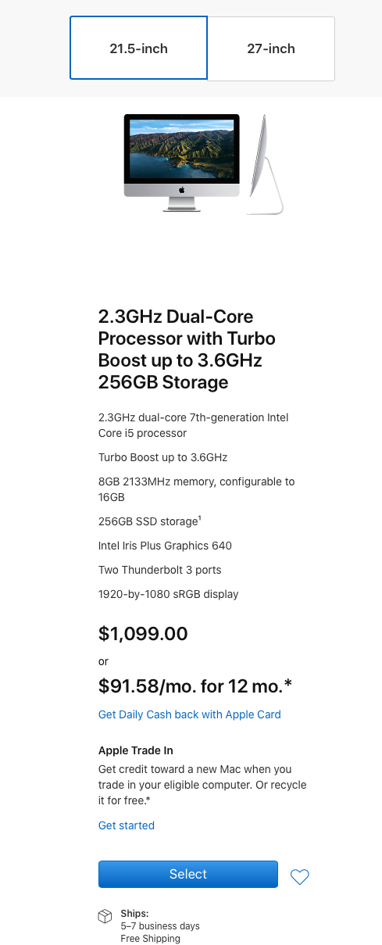Click the iMac side-profile image

click(x=265, y=164)
